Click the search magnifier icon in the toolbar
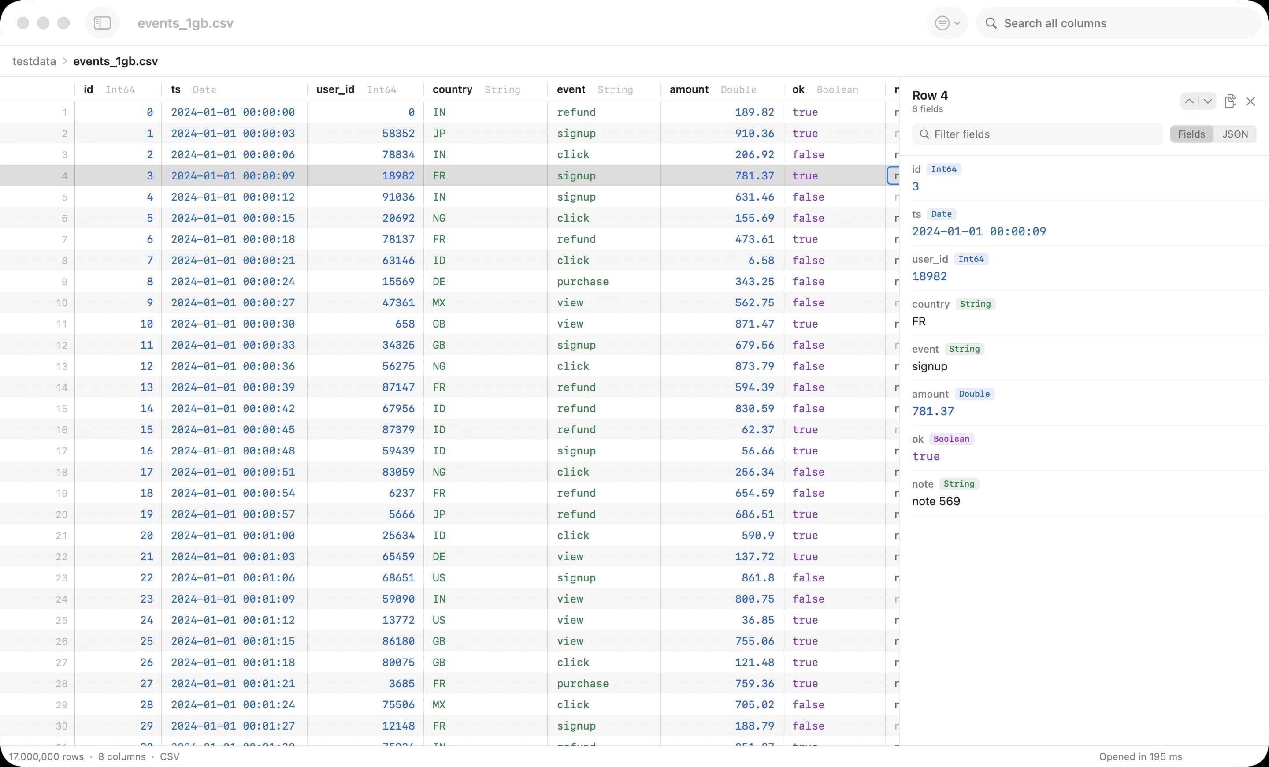The image size is (1269, 767). 991,23
